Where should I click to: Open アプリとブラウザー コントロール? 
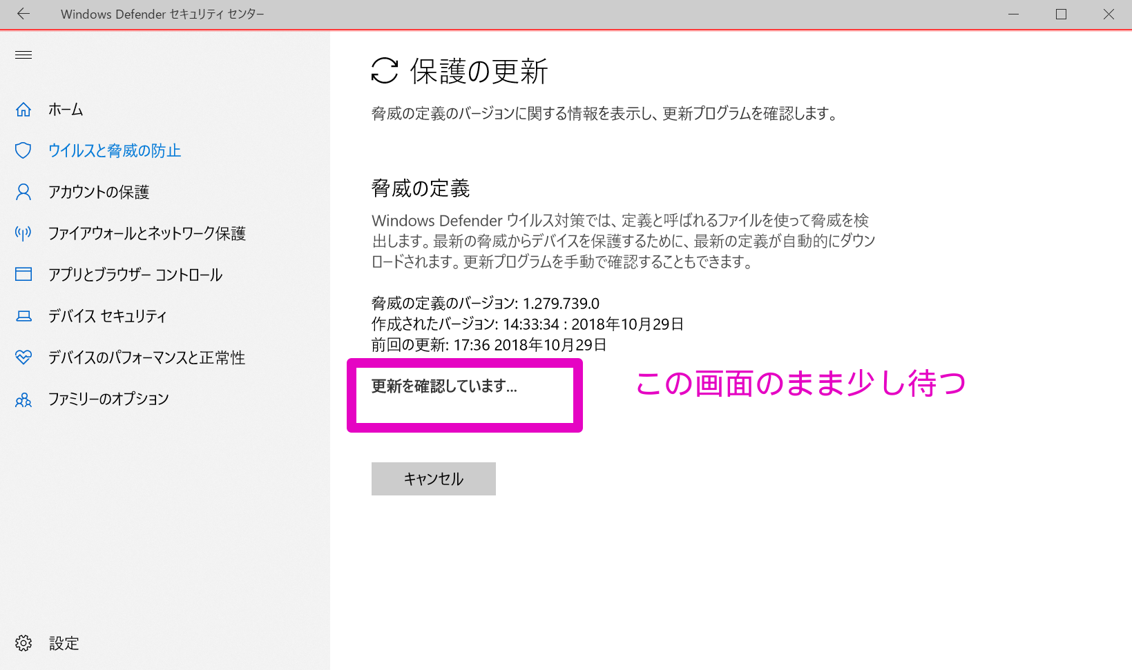click(135, 275)
